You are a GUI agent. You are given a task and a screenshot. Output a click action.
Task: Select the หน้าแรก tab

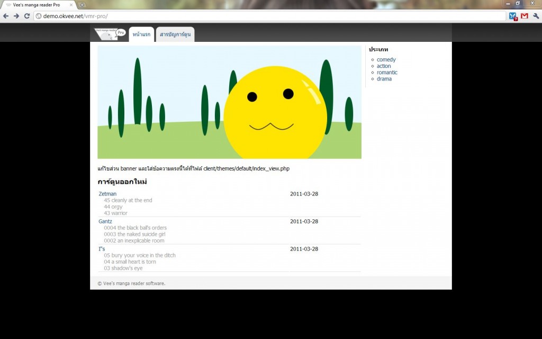point(141,34)
